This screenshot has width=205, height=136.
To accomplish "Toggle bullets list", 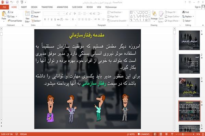I will pos(80,14).
